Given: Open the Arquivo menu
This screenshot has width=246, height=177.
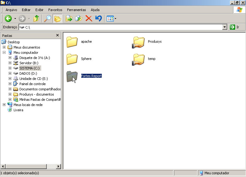Looking at the screenshot, I should pos(11,10).
